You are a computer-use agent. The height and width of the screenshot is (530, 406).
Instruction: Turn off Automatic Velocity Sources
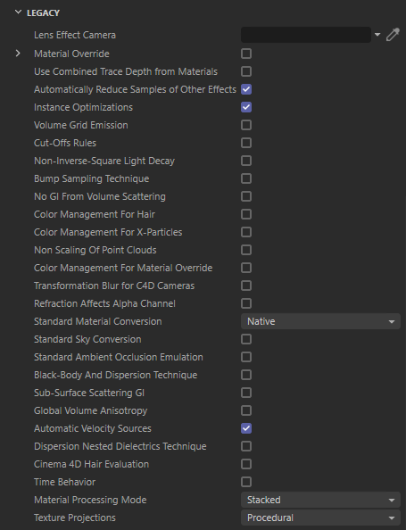[x=246, y=428]
